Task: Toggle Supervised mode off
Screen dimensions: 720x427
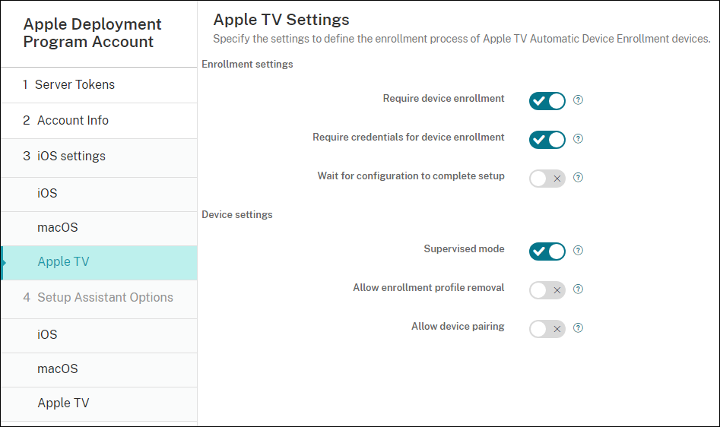Action: [x=547, y=251]
